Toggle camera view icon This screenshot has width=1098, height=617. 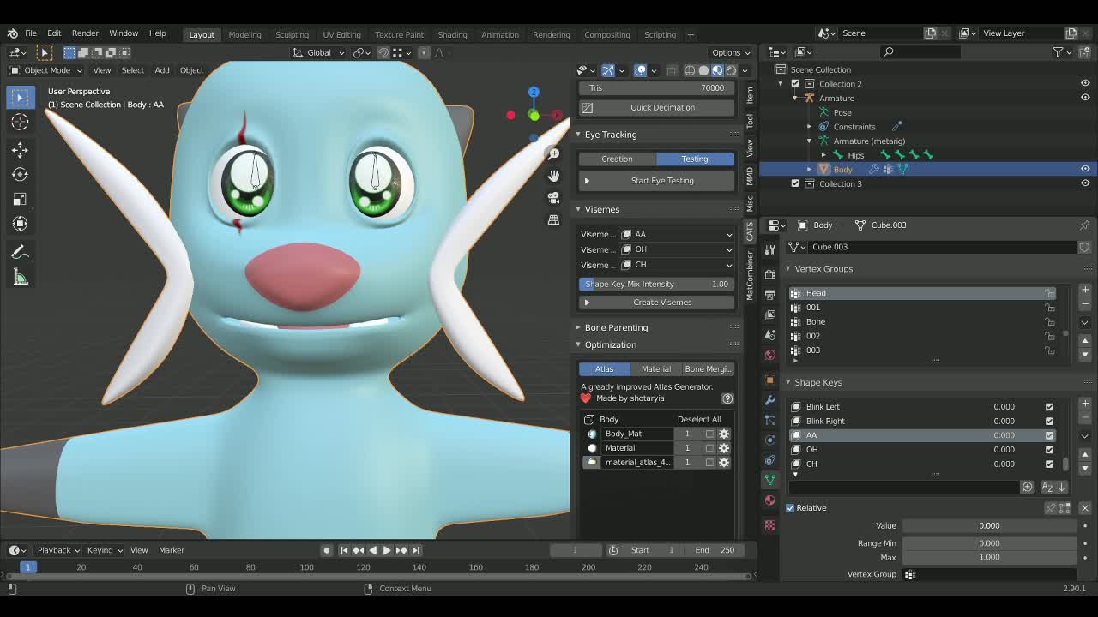click(554, 198)
